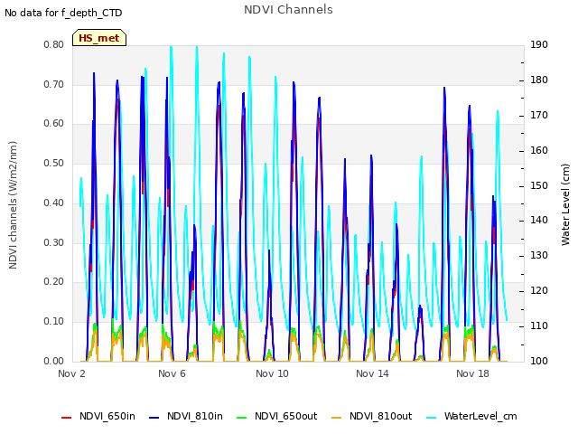Click the Nov 10 x-axis label
The height and width of the screenshot is (434, 578).
point(272,373)
